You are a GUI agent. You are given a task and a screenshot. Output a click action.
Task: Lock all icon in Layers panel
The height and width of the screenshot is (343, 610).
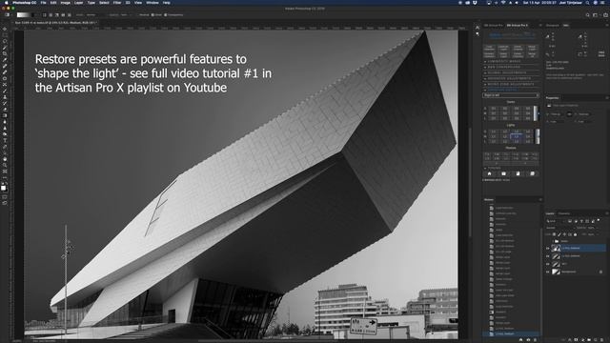pyautogui.click(x=575, y=234)
